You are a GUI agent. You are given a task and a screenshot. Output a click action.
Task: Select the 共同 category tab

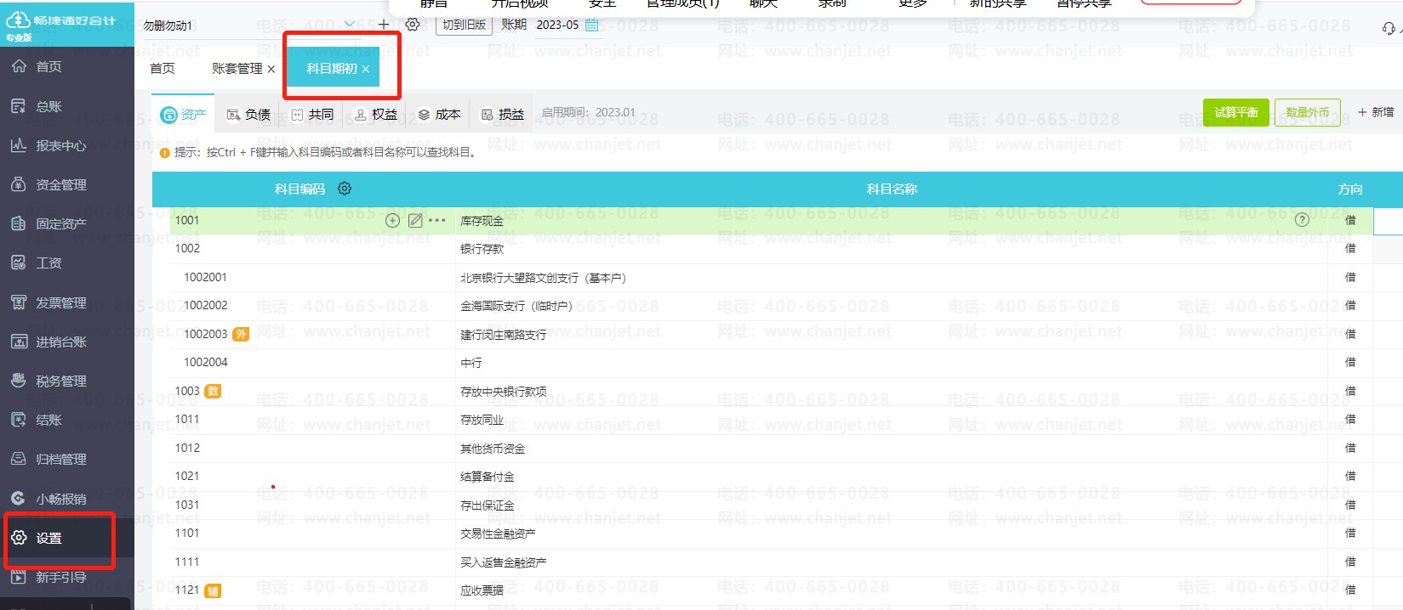[x=312, y=114]
